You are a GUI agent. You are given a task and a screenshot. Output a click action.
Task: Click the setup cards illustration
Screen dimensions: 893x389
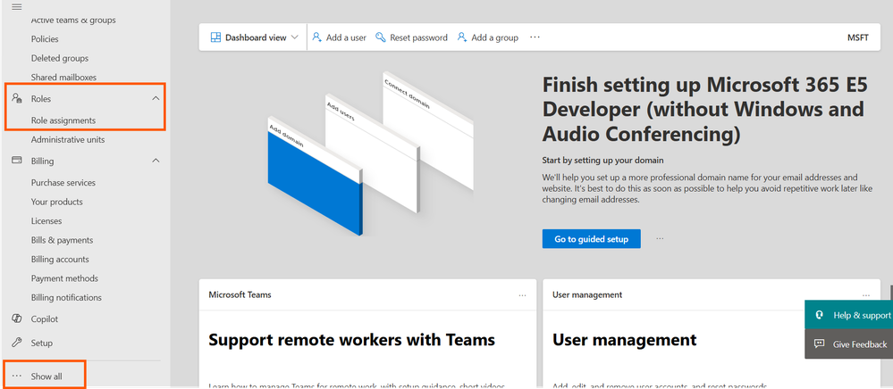[x=370, y=153]
